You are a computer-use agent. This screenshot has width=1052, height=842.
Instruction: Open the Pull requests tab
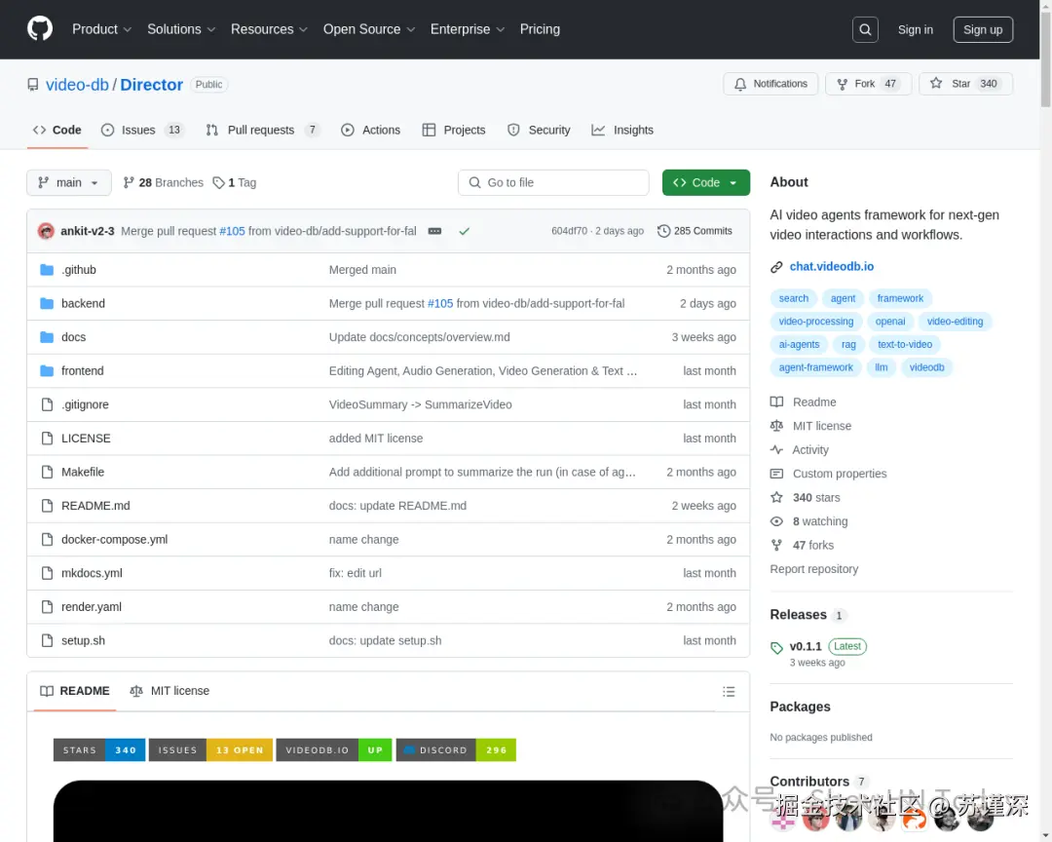tap(262, 131)
